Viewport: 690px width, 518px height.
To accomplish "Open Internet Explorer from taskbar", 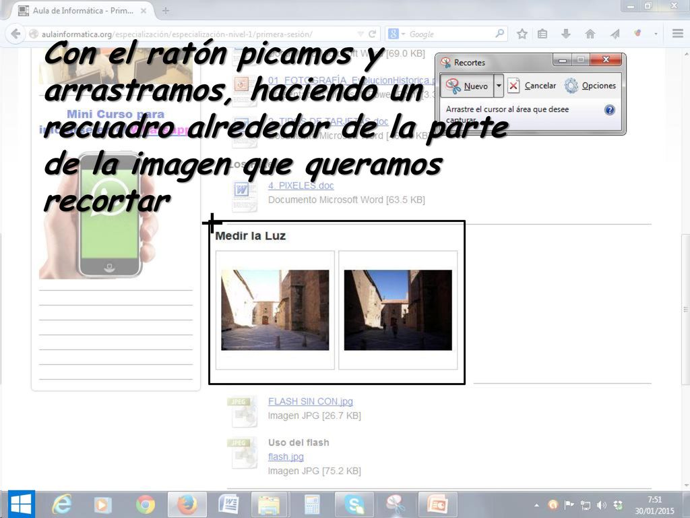I will [61, 505].
